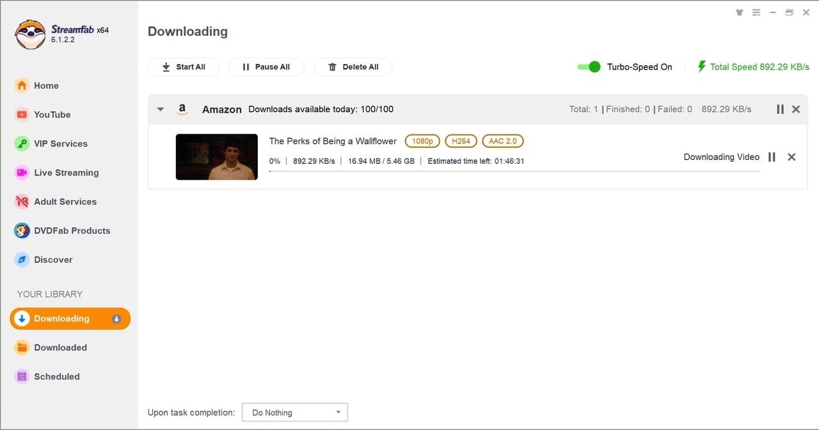Open the Adult Services section

(65, 201)
